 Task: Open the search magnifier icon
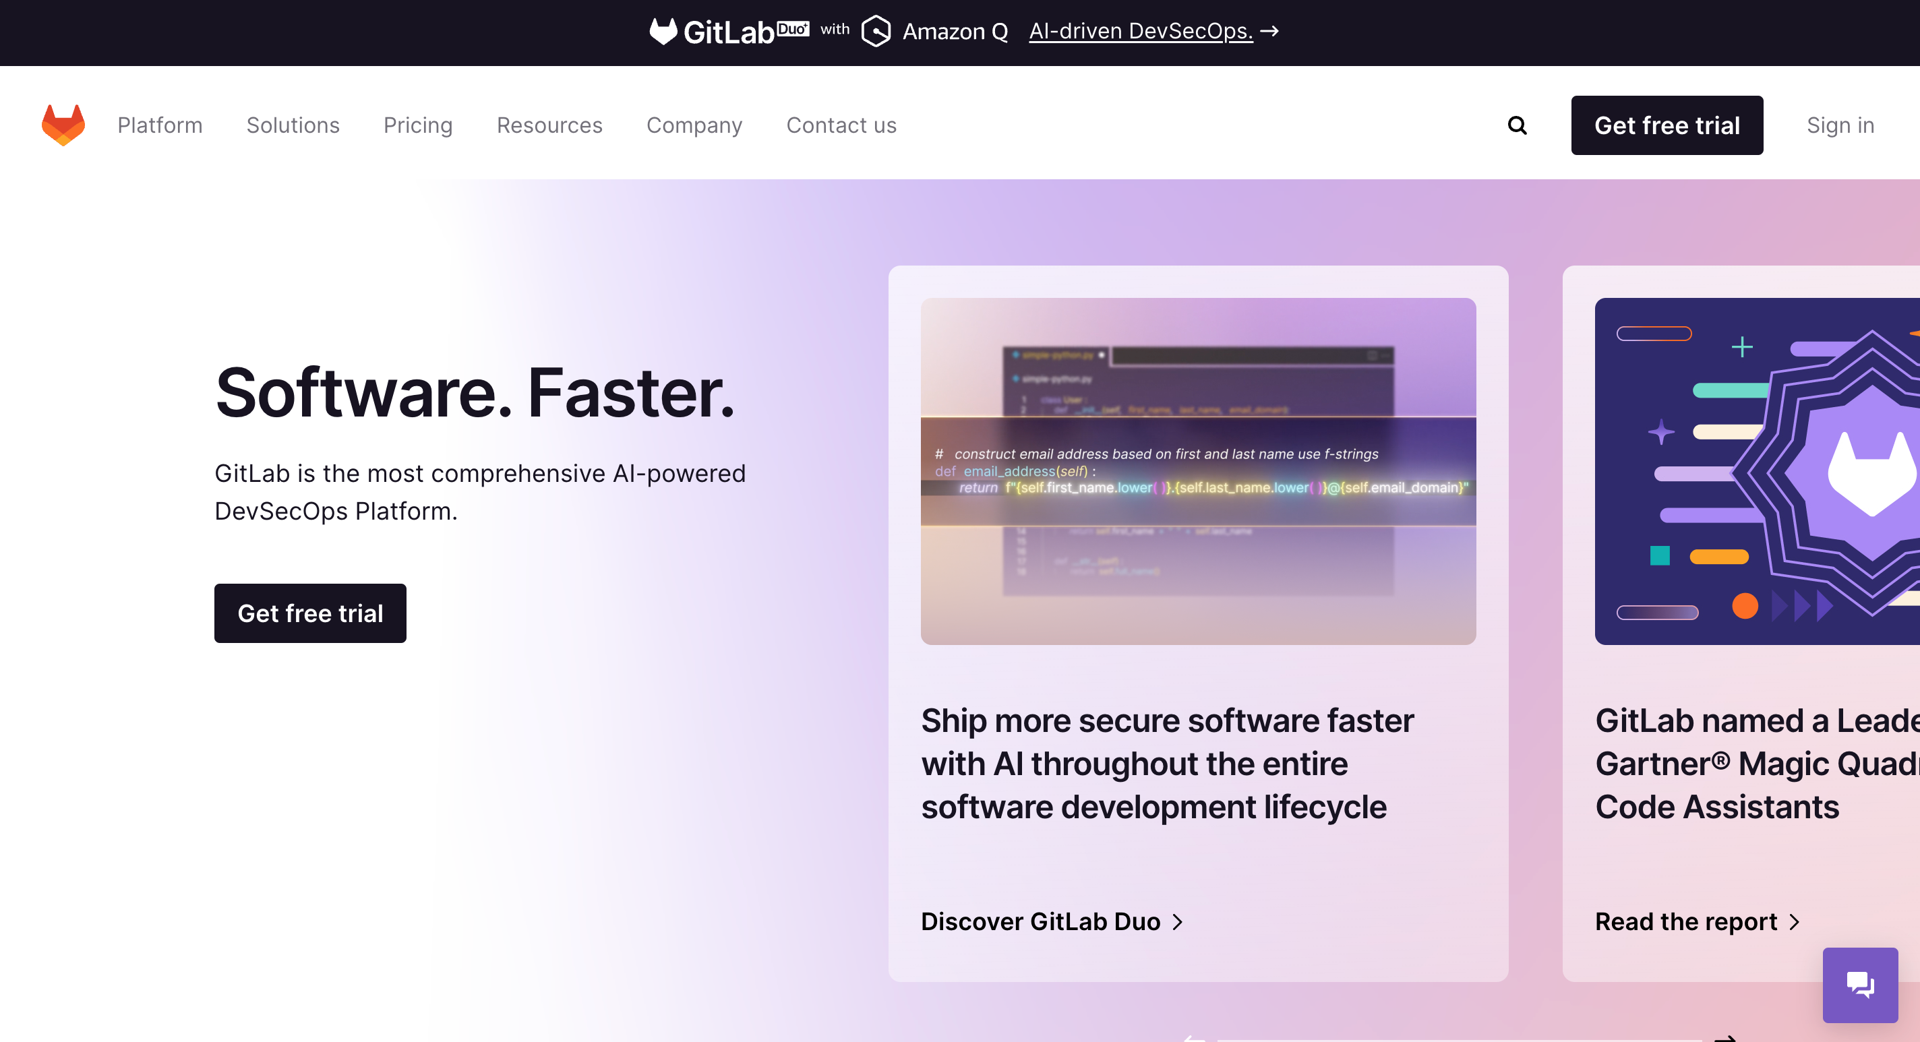pos(1517,125)
